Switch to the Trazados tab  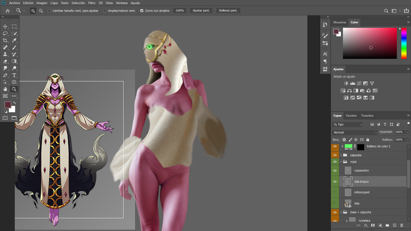(367, 115)
